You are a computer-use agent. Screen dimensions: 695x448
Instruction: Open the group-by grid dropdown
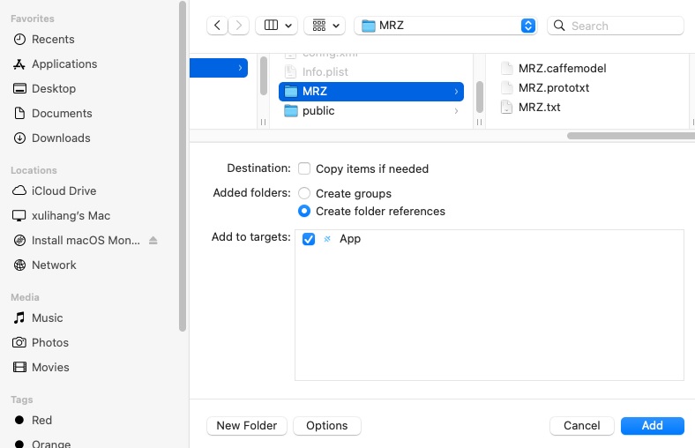point(324,26)
